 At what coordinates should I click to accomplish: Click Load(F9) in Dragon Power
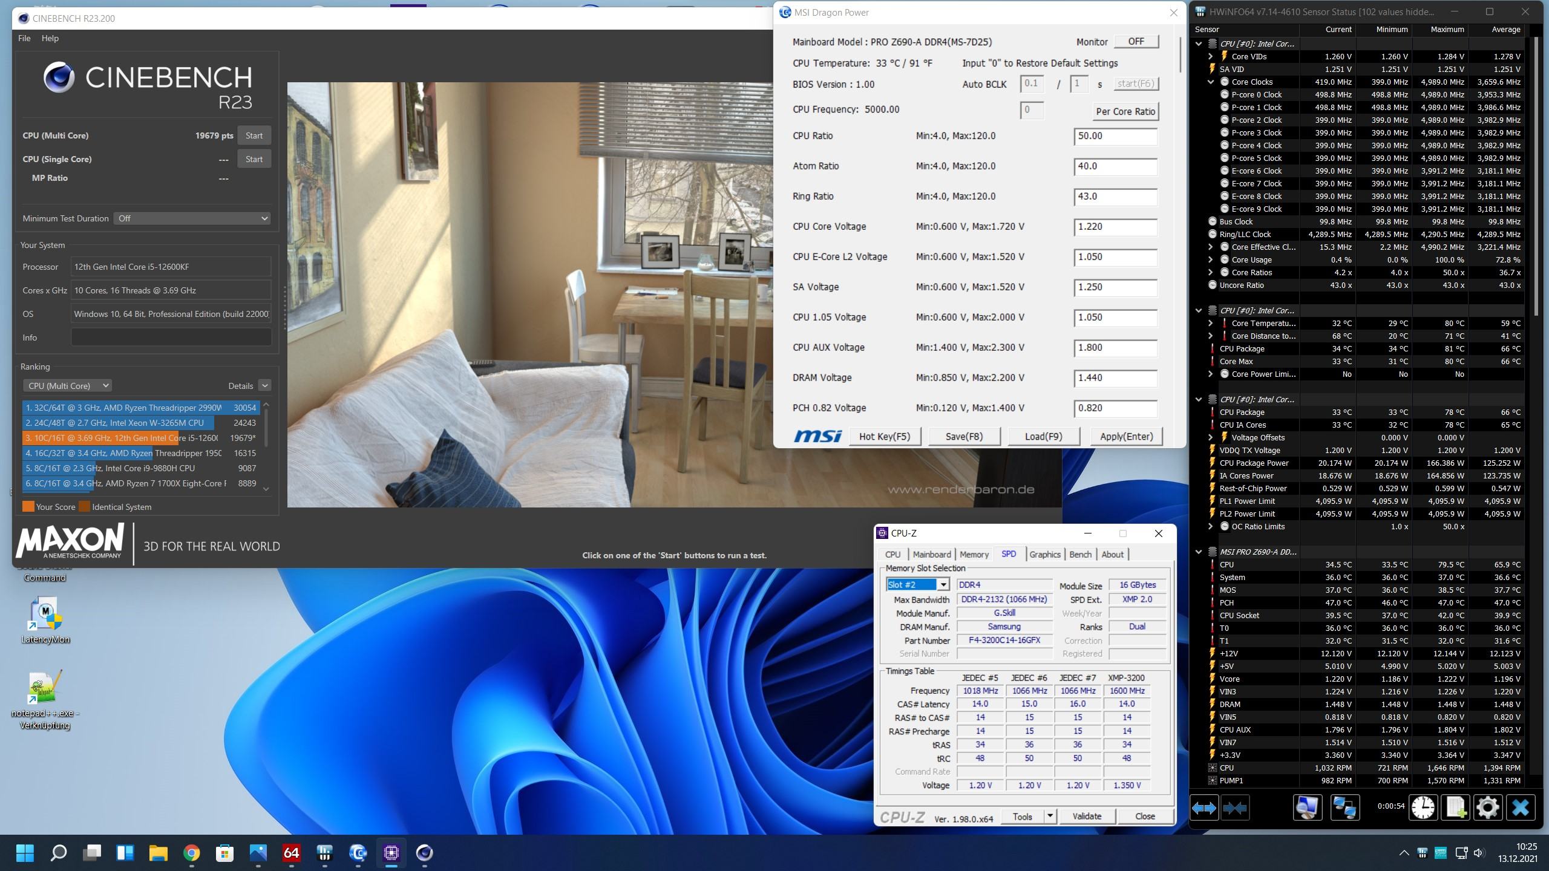point(1043,436)
